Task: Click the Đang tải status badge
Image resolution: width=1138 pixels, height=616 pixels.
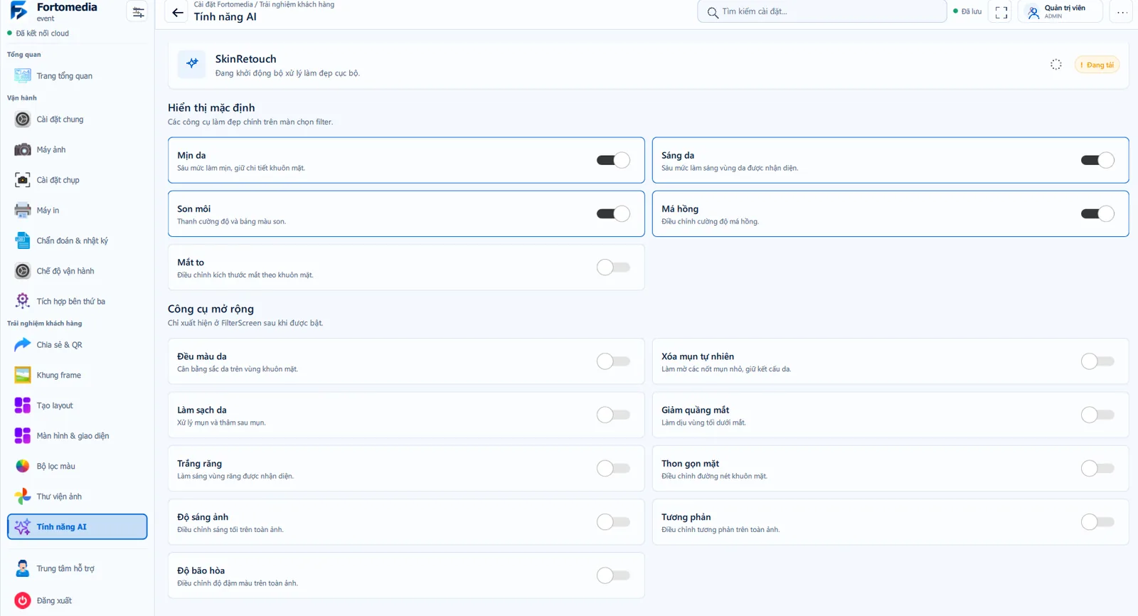Action: [1097, 65]
